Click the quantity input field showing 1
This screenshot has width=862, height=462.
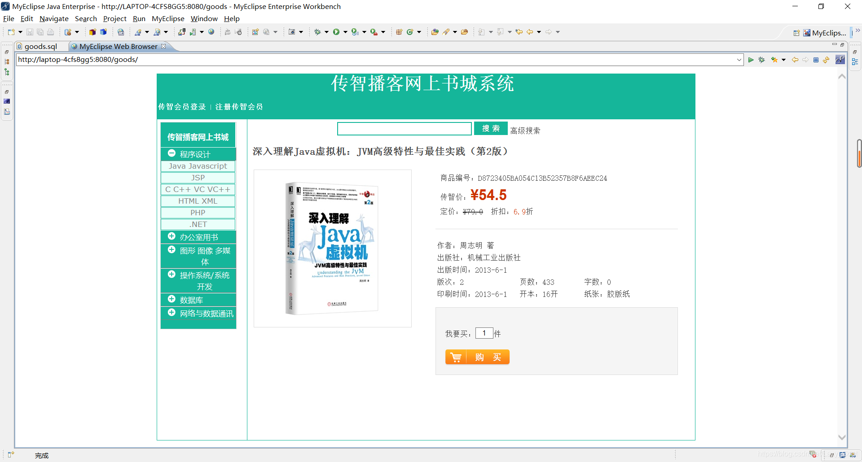[x=484, y=333]
